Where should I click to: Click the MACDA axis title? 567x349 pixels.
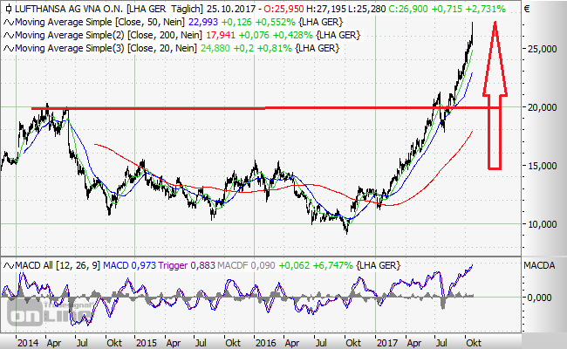539,265
